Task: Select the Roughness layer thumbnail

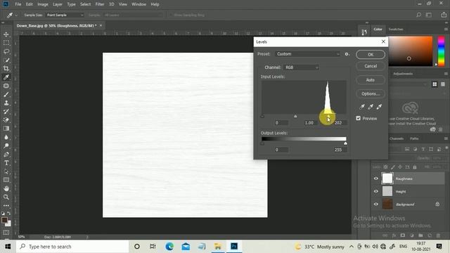Action: point(387,179)
